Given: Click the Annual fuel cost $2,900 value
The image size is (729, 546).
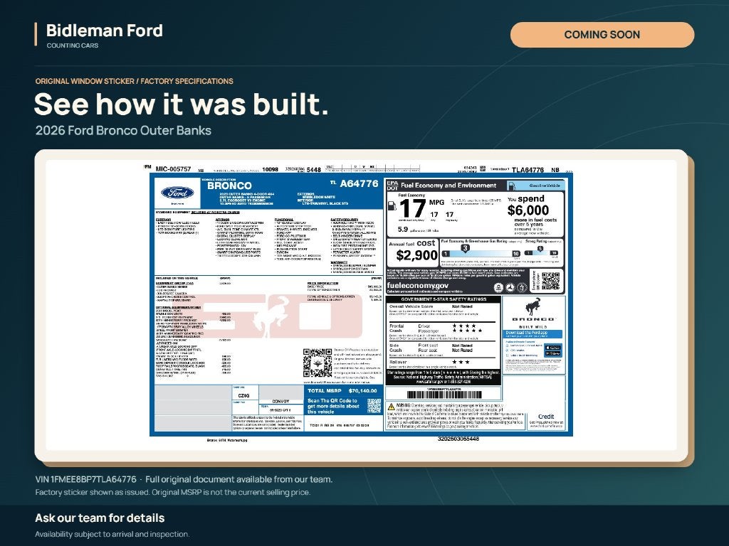Looking at the screenshot, I should [x=416, y=255].
